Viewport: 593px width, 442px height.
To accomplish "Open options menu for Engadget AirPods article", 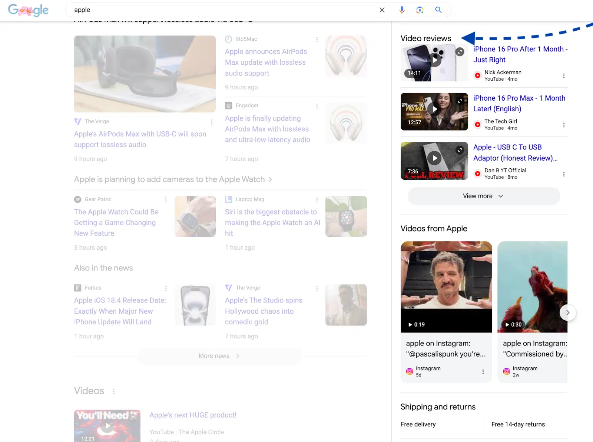I will pos(317,106).
